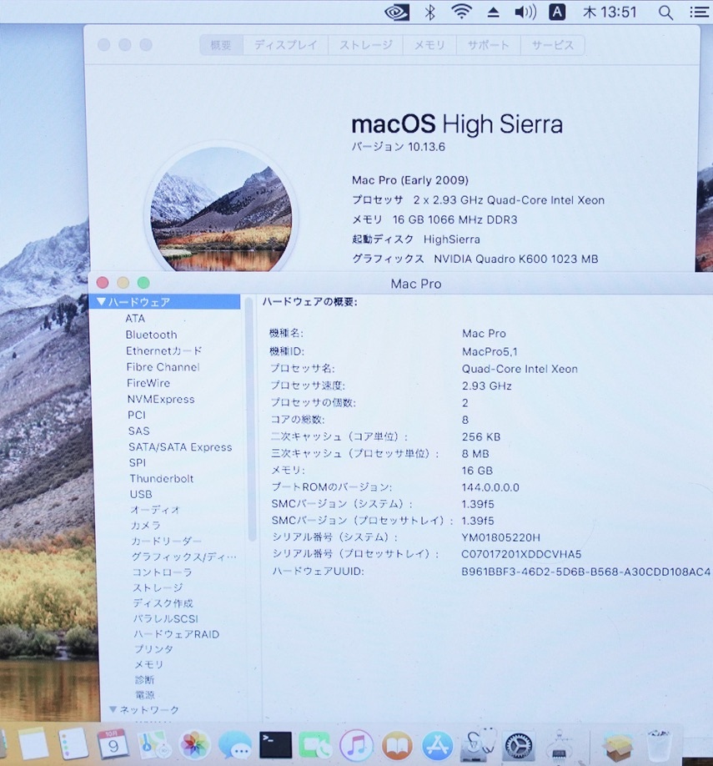The height and width of the screenshot is (766, 713).
Task: Launch iTunes from the Dock
Action: coord(356,745)
